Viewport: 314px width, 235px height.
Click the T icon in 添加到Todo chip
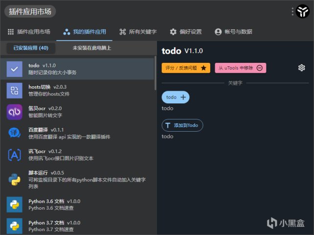168,125
